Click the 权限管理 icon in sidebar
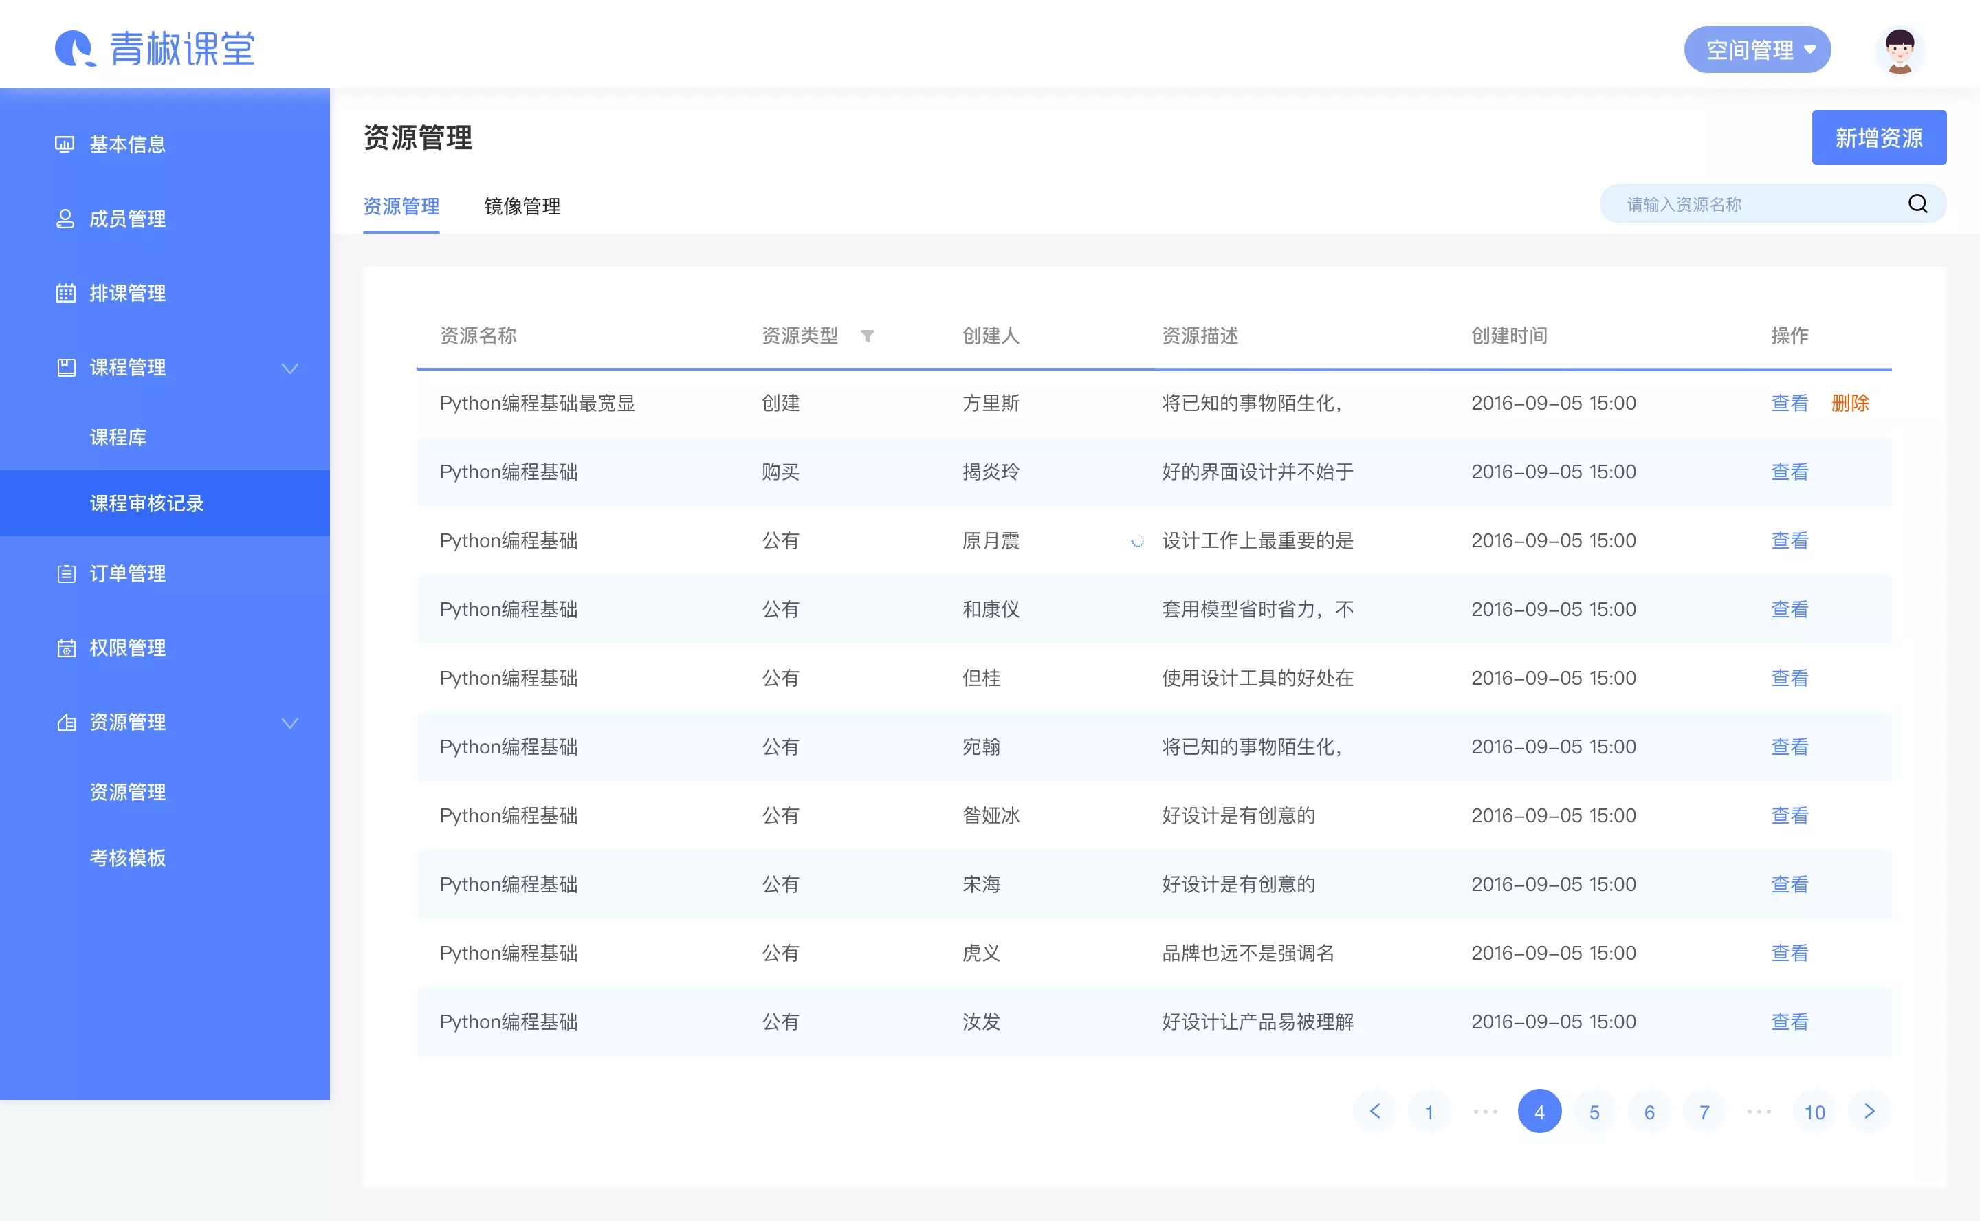The width and height of the screenshot is (1980, 1221). (x=66, y=648)
